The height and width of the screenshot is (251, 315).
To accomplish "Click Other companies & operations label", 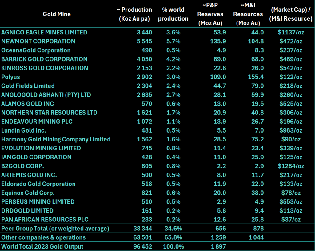I will pos(43,237).
